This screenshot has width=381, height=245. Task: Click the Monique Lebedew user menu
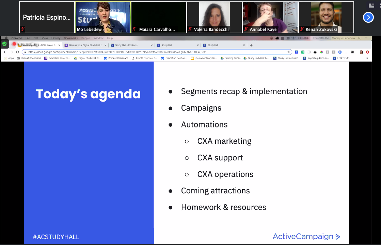(x=343, y=38)
